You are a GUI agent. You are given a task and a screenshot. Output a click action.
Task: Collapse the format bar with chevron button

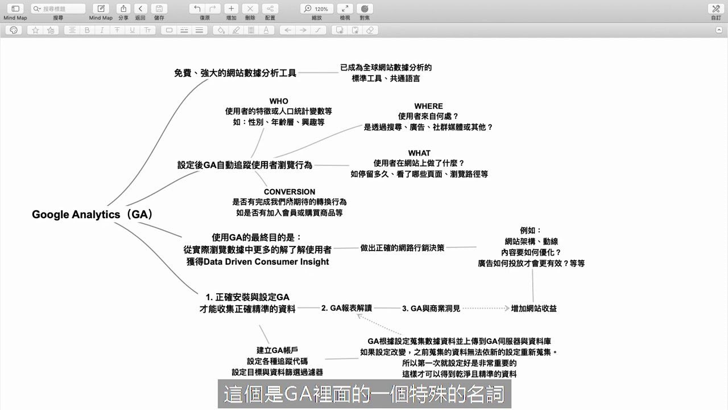coord(718,30)
